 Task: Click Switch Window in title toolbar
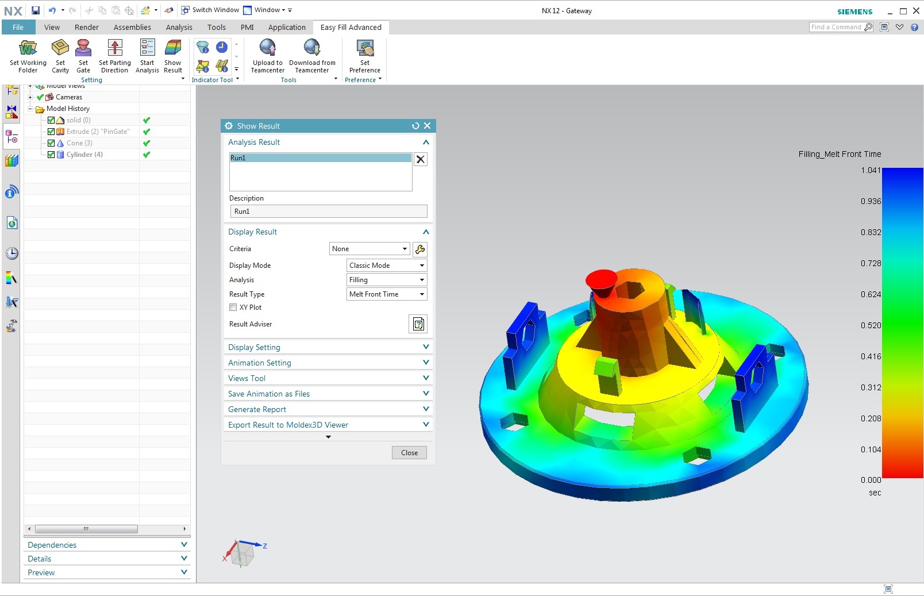(x=210, y=10)
